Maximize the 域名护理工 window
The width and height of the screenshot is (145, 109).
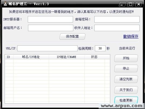130,4
